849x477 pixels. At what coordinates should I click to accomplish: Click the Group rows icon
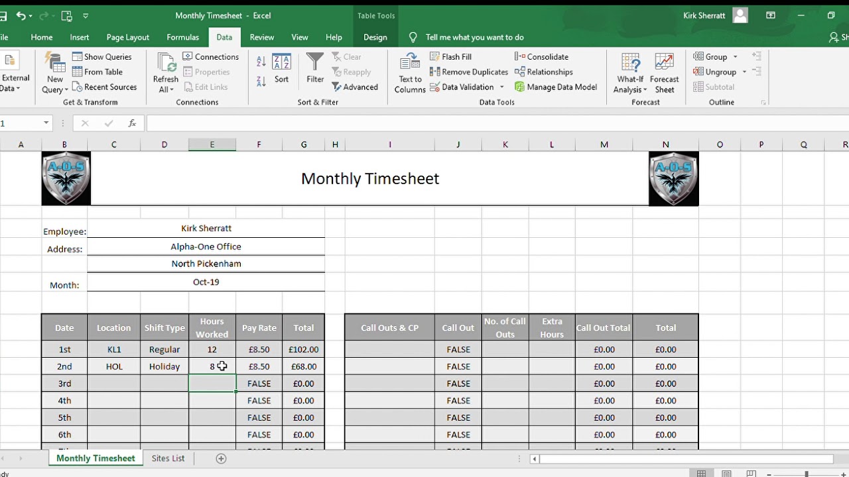pos(698,57)
